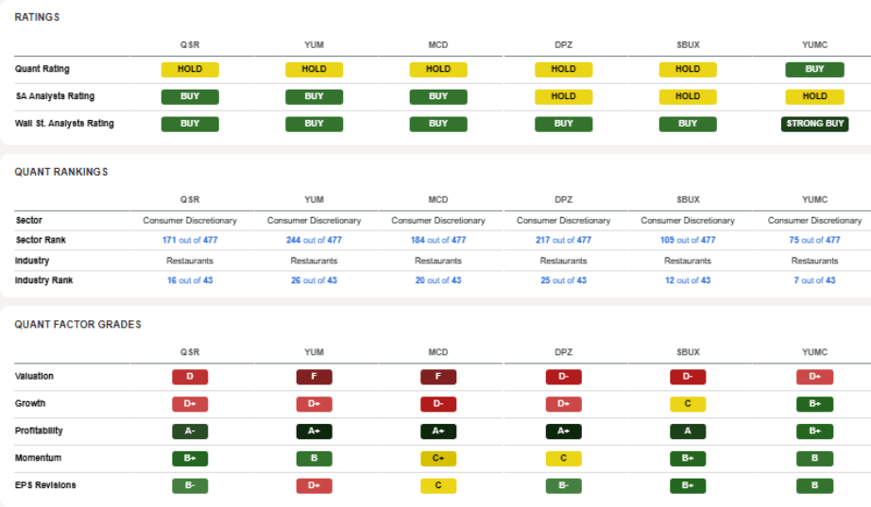Click the Wall St. Analysts Rating label
Image resolution: width=871 pixels, height=507 pixels.
64,124
